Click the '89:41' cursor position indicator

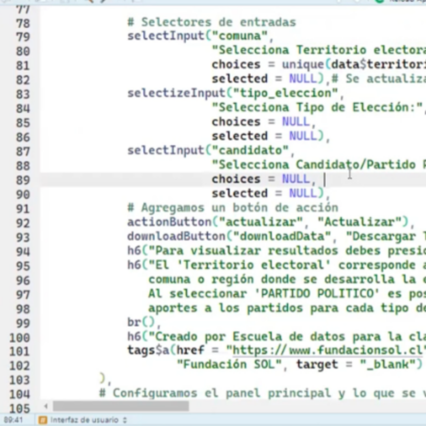[14, 420]
